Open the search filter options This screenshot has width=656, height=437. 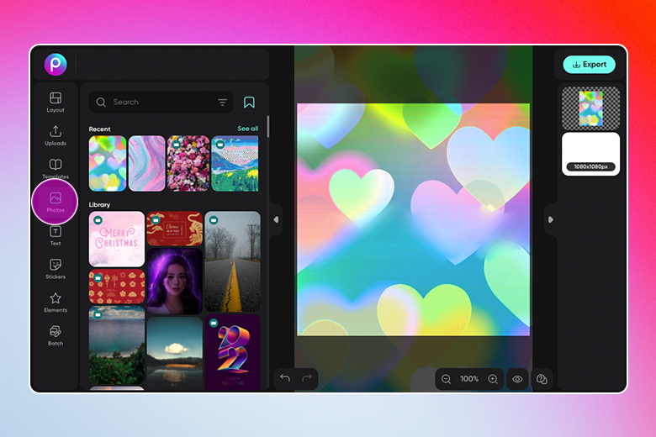(x=222, y=103)
